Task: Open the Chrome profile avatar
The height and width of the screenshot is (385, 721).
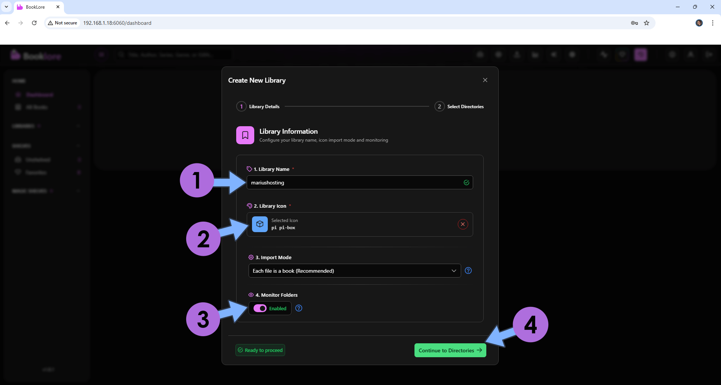Action: tap(699, 23)
